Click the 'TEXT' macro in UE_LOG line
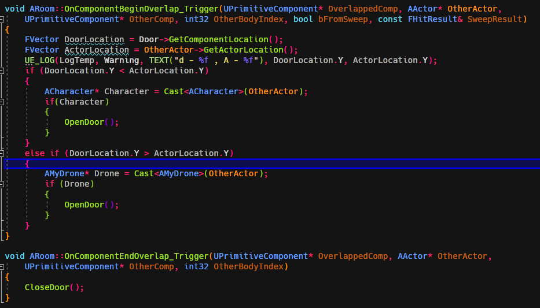 tap(159, 61)
